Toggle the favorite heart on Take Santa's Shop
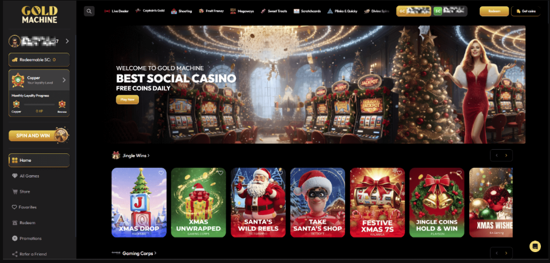The image size is (550, 263). 340,173
